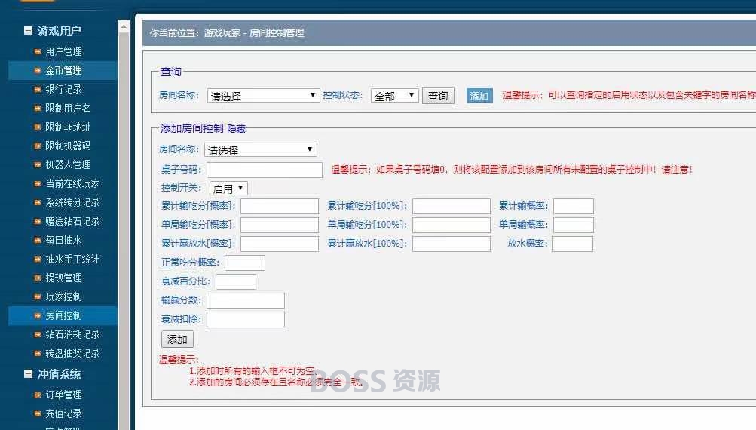Click the 输赢分数 input field
Viewport: 756px width, 430px height.
(246, 300)
